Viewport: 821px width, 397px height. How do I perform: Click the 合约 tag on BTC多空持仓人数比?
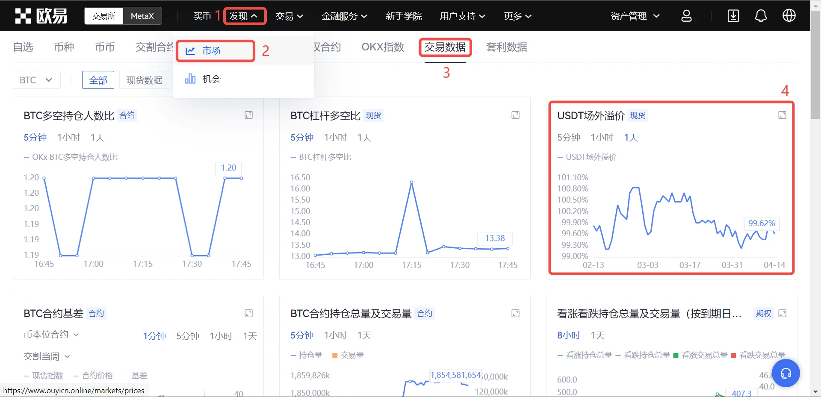(x=127, y=115)
